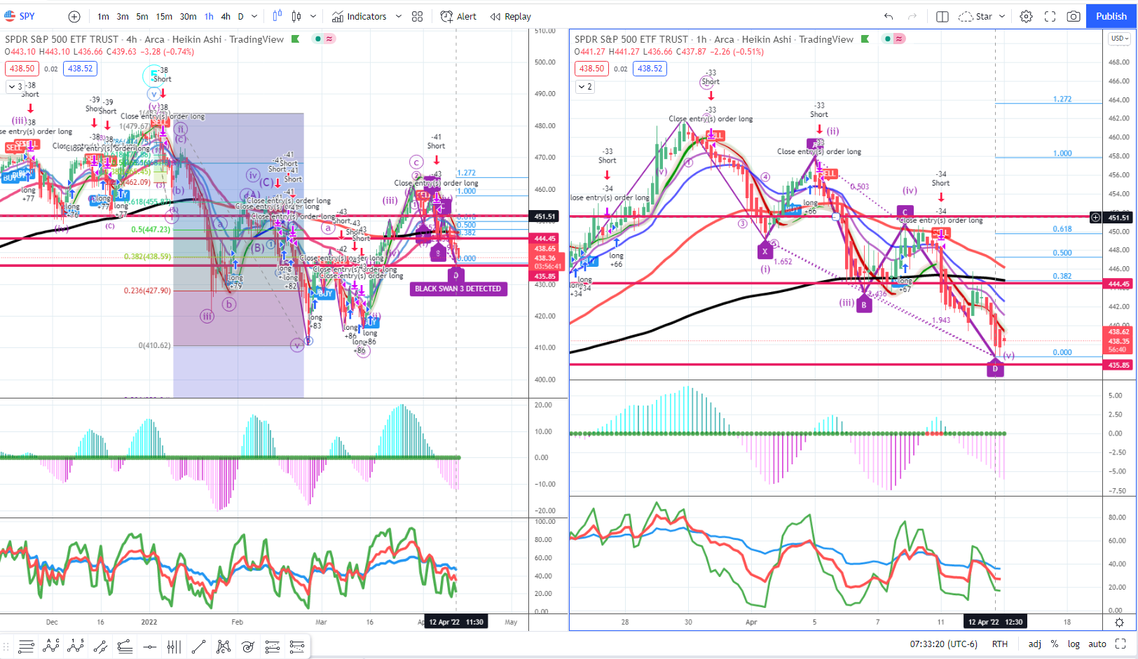Open indicator templates grid icon
Screen dimensions: 1138x659
(x=418, y=16)
